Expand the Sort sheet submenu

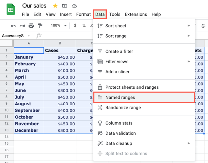[189, 26]
